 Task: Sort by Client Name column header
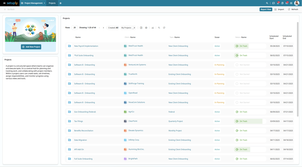point(130,37)
